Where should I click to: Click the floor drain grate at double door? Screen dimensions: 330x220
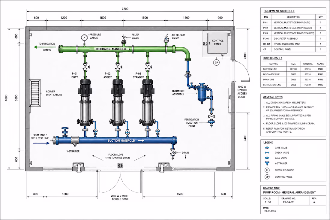[120, 165]
